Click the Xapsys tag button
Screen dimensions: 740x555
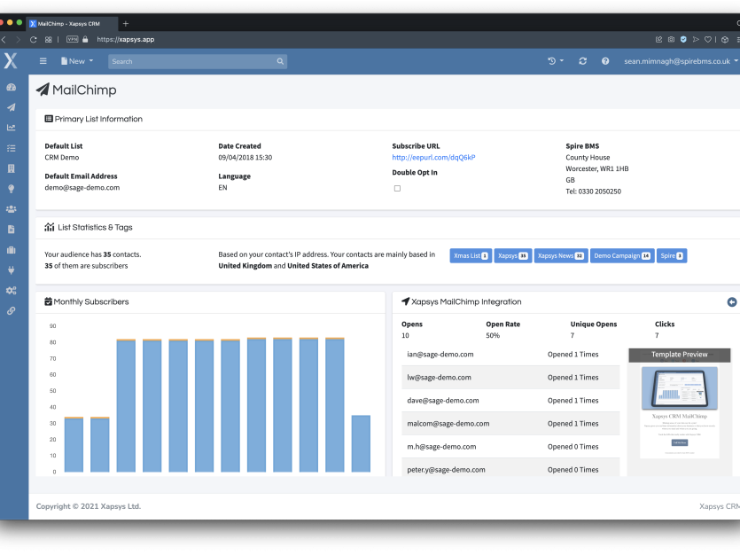click(513, 256)
